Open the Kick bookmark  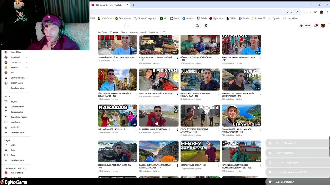pyautogui.click(x=164, y=18)
